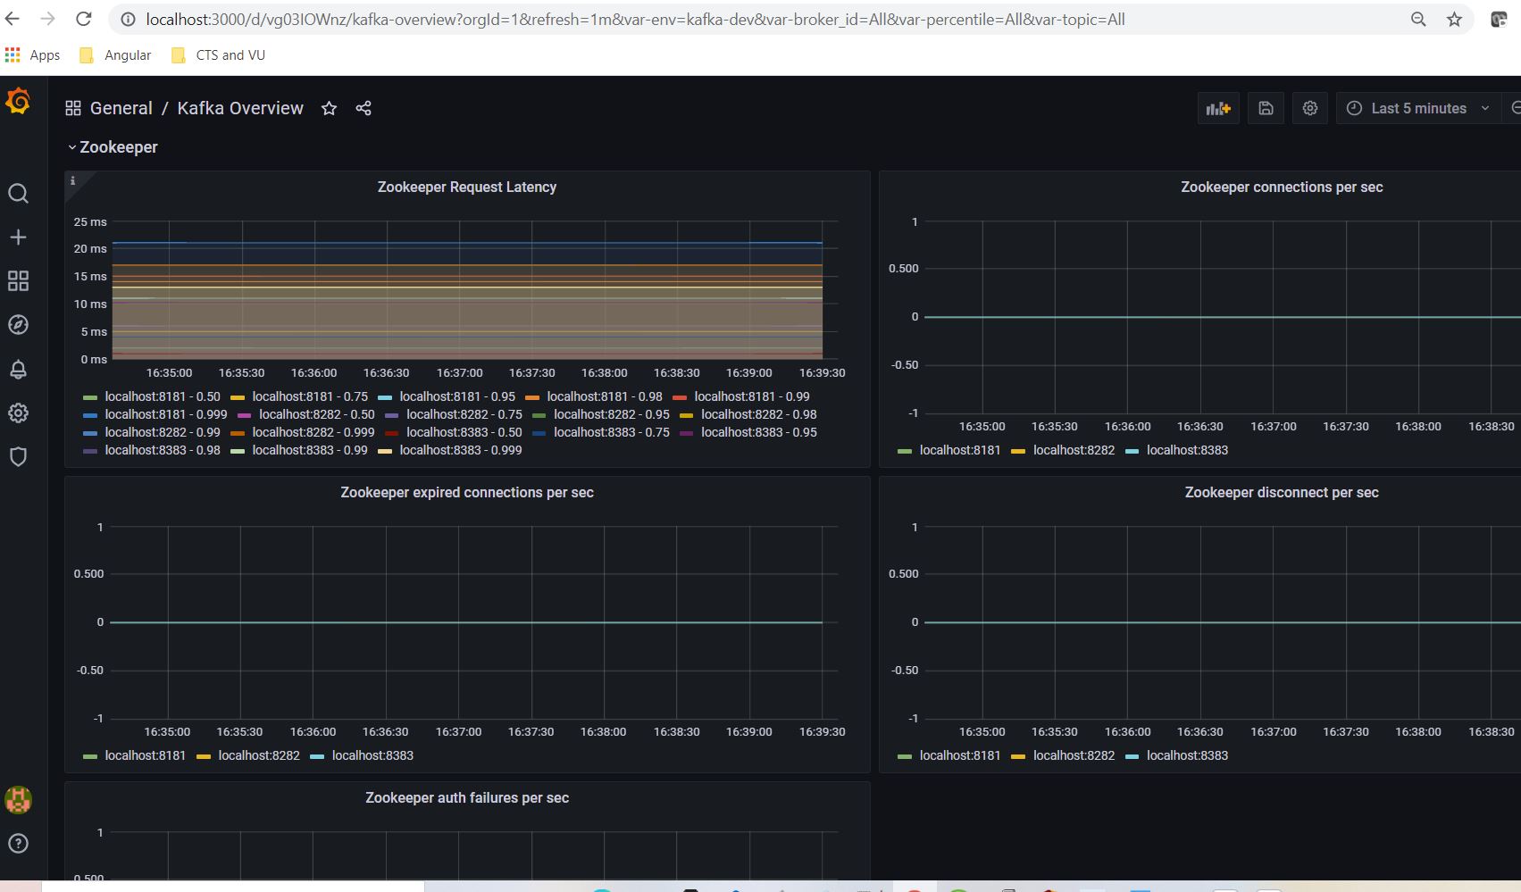The image size is (1521, 892).
Task: Open the Dashboards sidebar icon
Action: (x=18, y=280)
